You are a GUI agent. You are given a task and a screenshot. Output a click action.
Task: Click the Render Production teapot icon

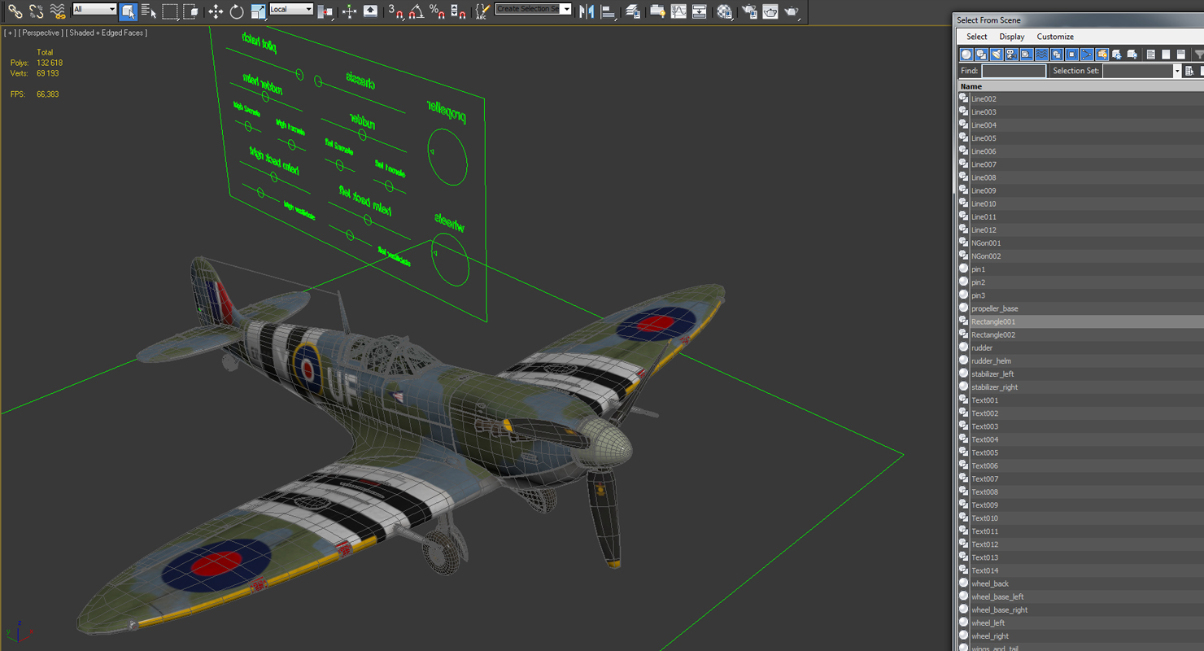tap(791, 11)
